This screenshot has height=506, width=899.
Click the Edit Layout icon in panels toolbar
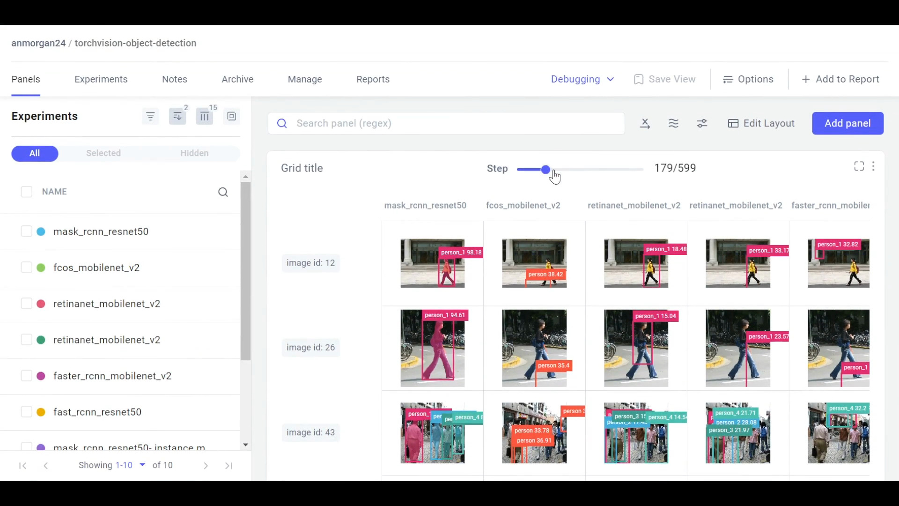[733, 123]
